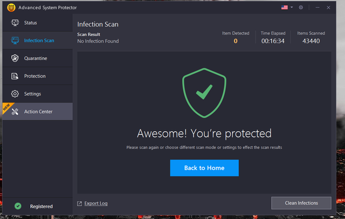Image resolution: width=345 pixels, height=219 pixels.
Task: Click the large green shield checkmark graphic
Action: point(204,93)
